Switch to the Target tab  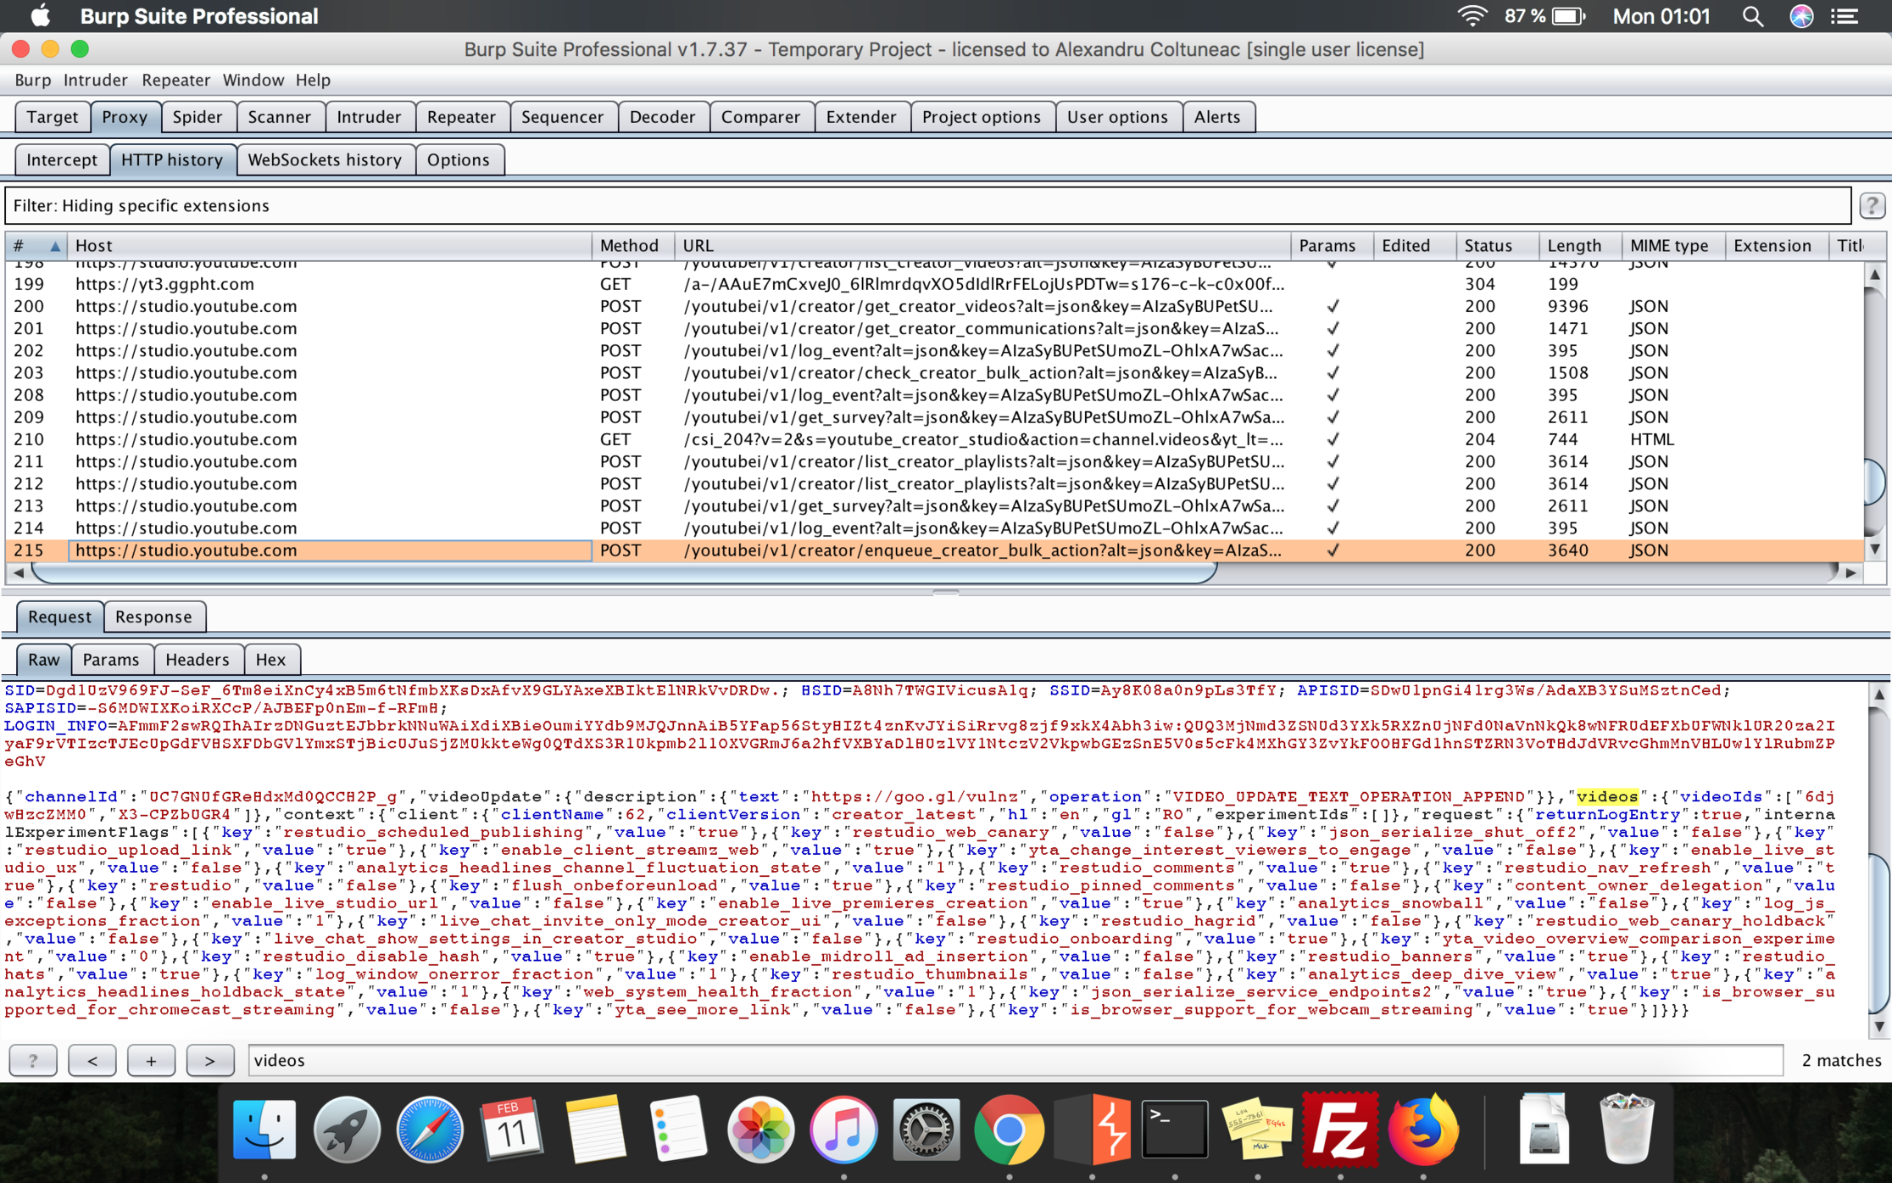point(53,117)
